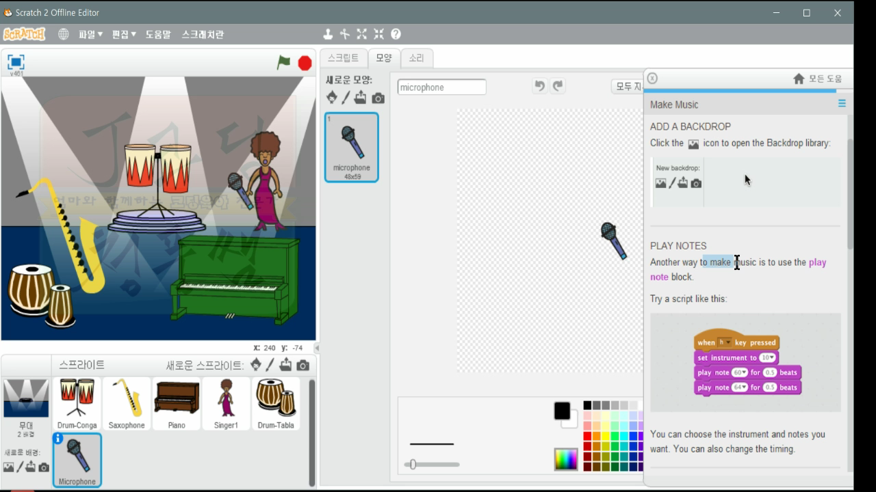This screenshot has width=876, height=492.
Task: Choose new backdrop from library icon under stage
Action: pos(8,467)
